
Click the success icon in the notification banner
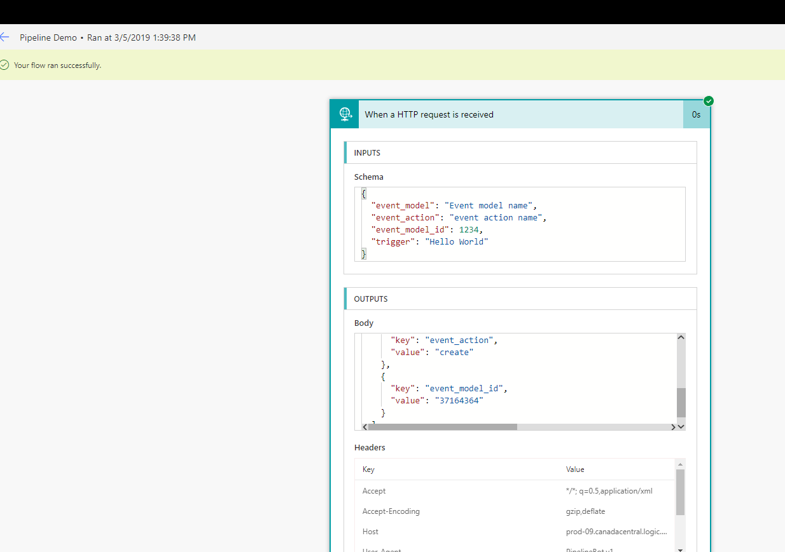tap(5, 65)
